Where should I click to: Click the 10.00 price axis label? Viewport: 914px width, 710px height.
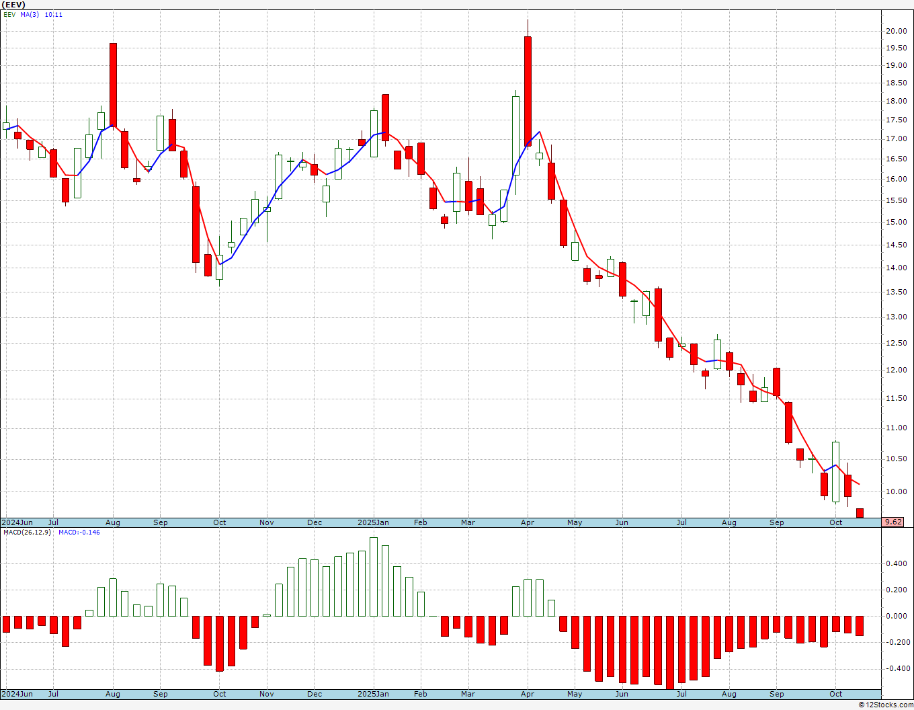896,491
